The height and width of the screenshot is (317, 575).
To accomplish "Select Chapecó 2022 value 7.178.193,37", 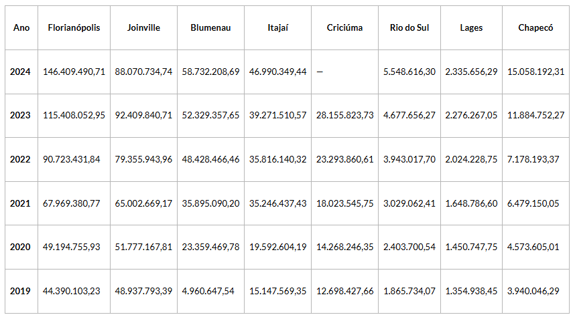I will [x=535, y=159].
